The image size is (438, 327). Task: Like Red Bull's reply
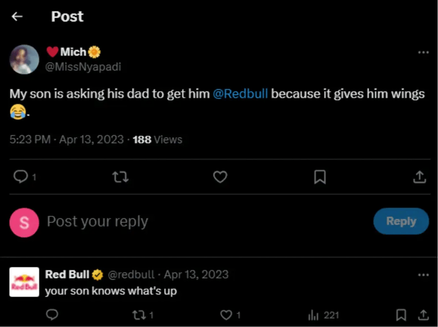point(226,315)
